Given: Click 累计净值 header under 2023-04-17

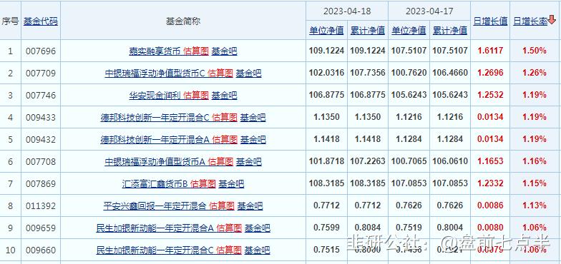Looking at the screenshot, I should [x=449, y=30].
